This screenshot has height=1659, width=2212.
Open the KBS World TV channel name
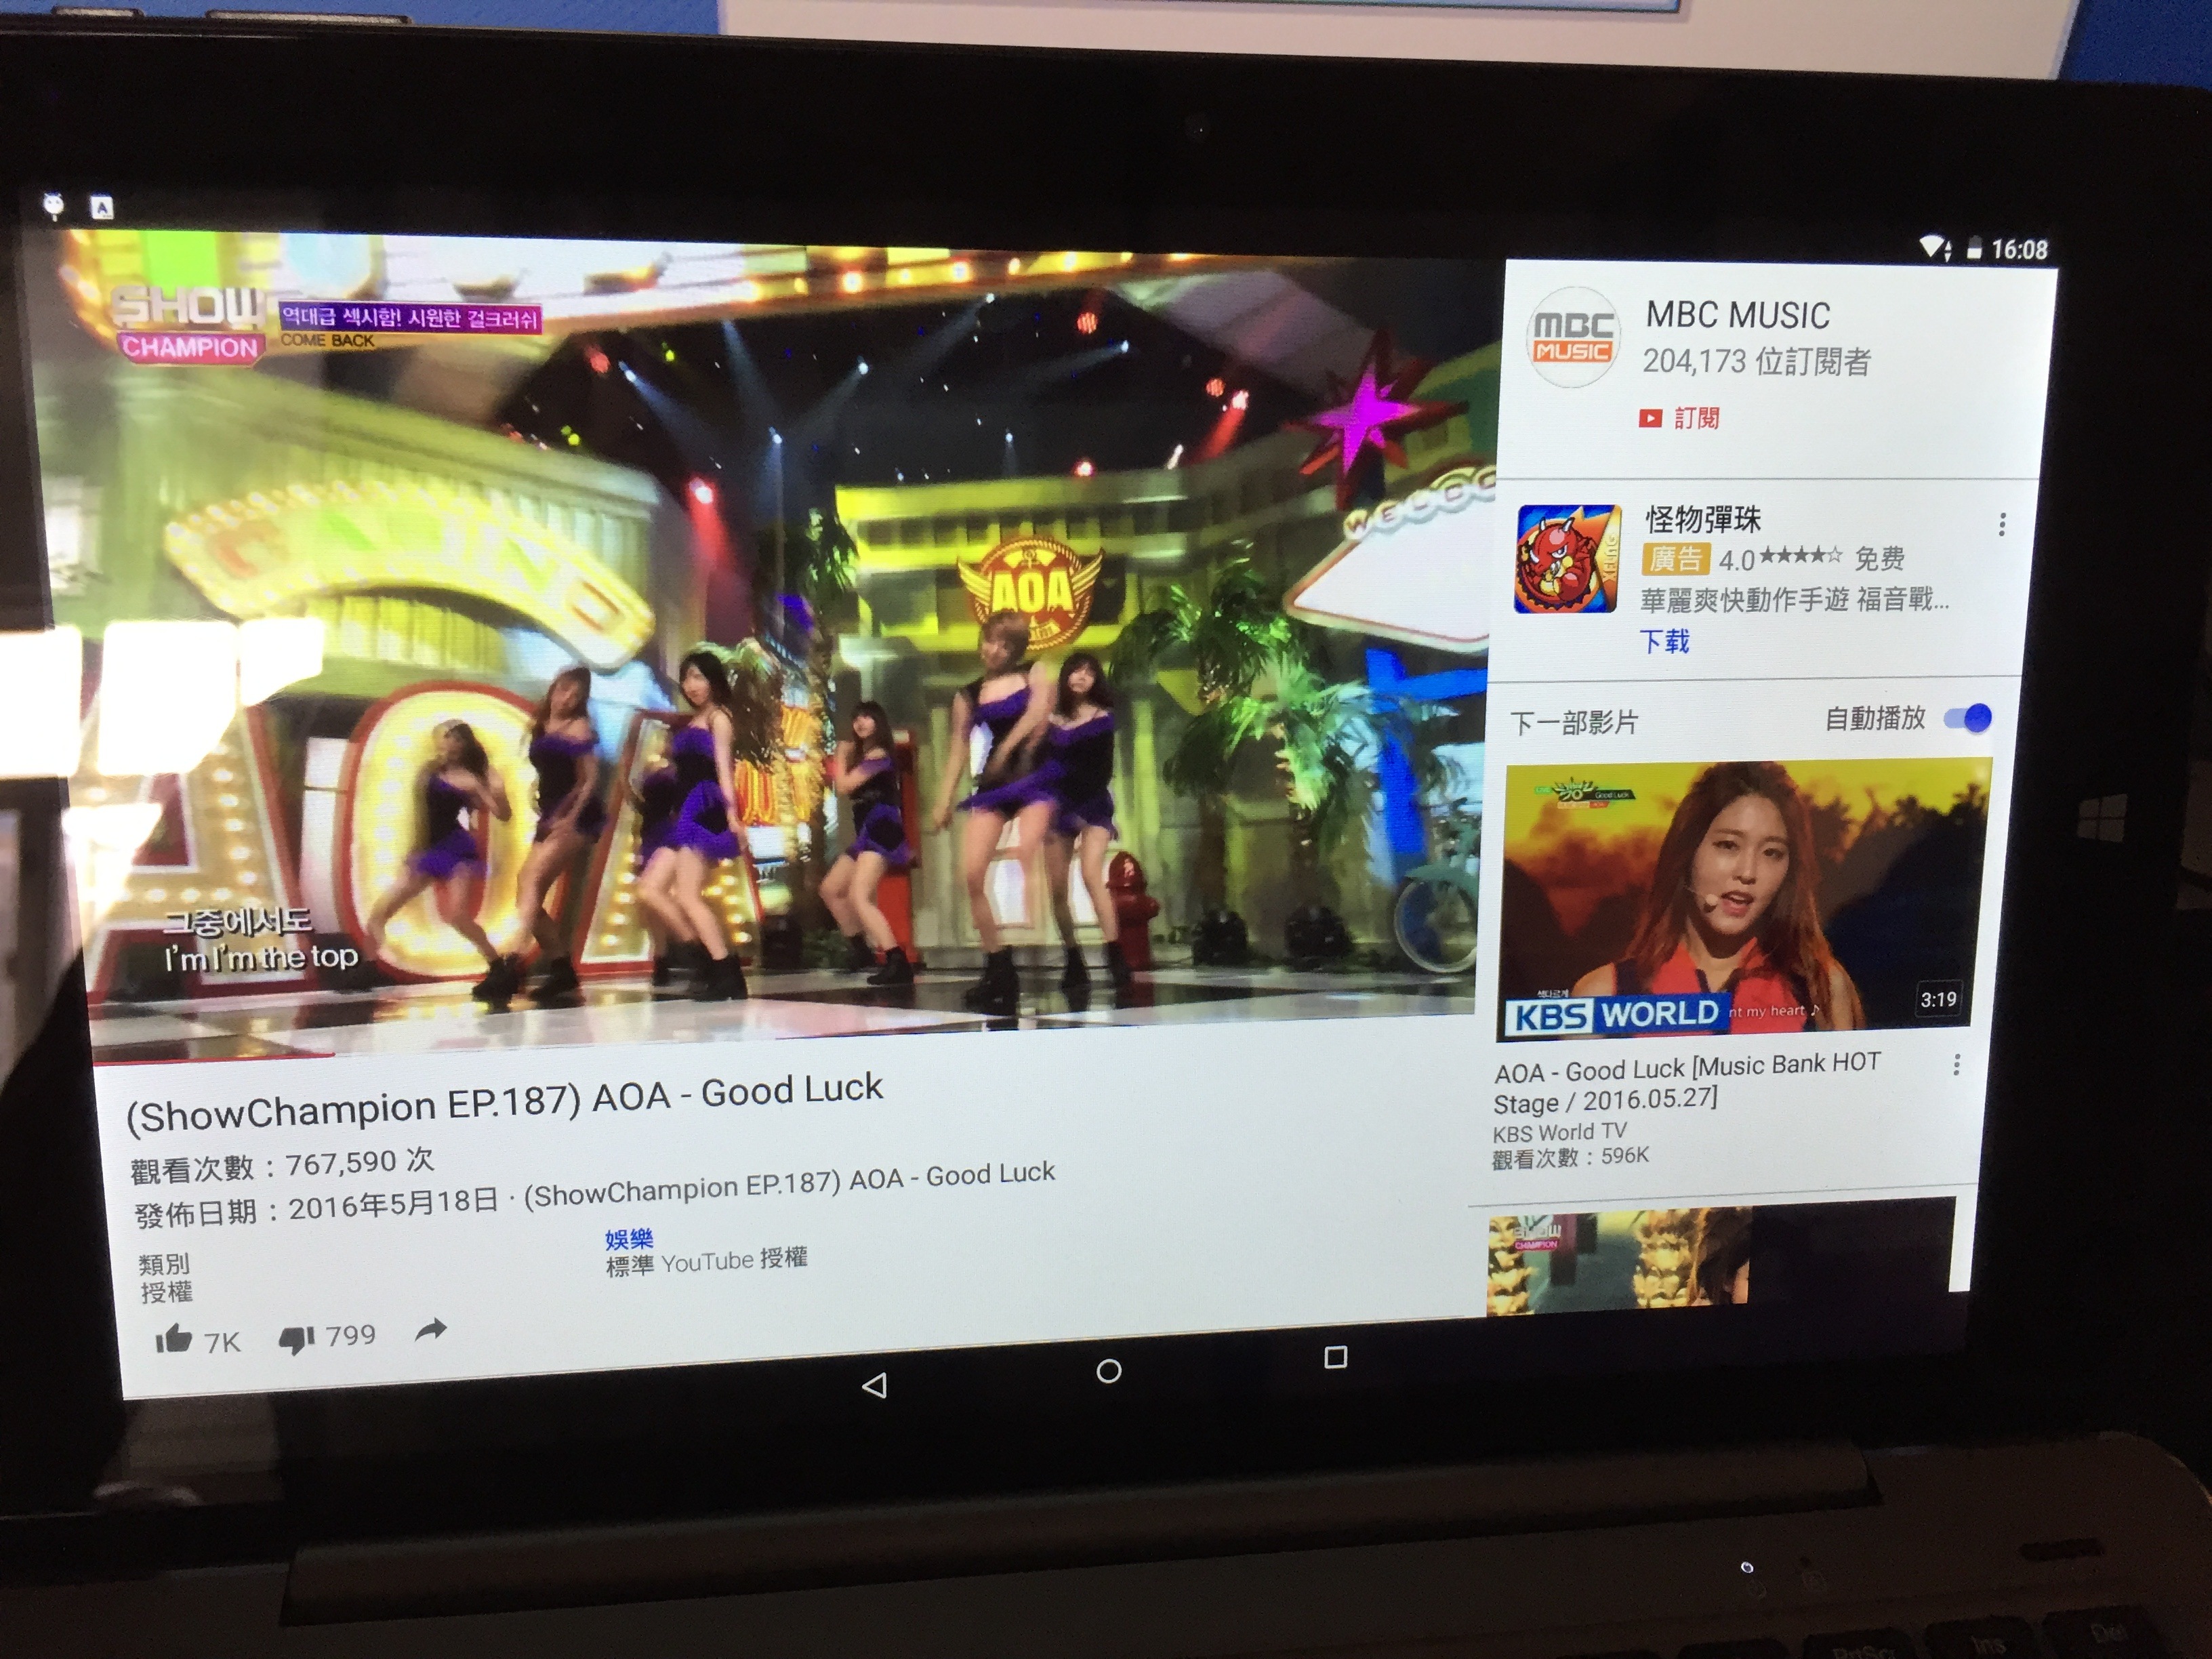pos(1560,1132)
